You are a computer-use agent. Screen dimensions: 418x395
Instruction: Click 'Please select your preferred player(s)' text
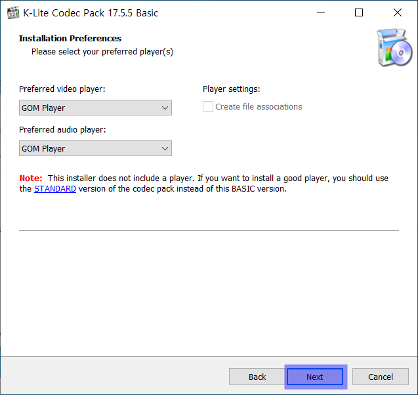pos(102,52)
